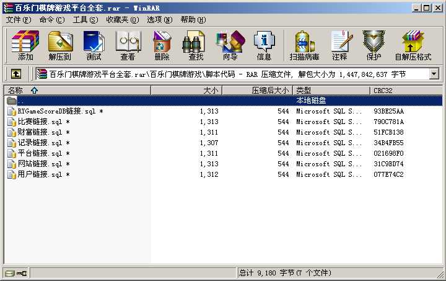This screenshot has height=281, width=446.
Task: Open the 文件(F) menu
Action: click(x=19, y=20)
